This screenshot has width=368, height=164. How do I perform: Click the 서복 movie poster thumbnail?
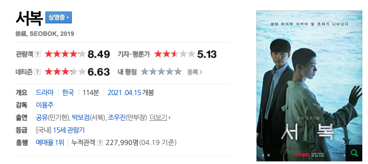pos(309,86)
